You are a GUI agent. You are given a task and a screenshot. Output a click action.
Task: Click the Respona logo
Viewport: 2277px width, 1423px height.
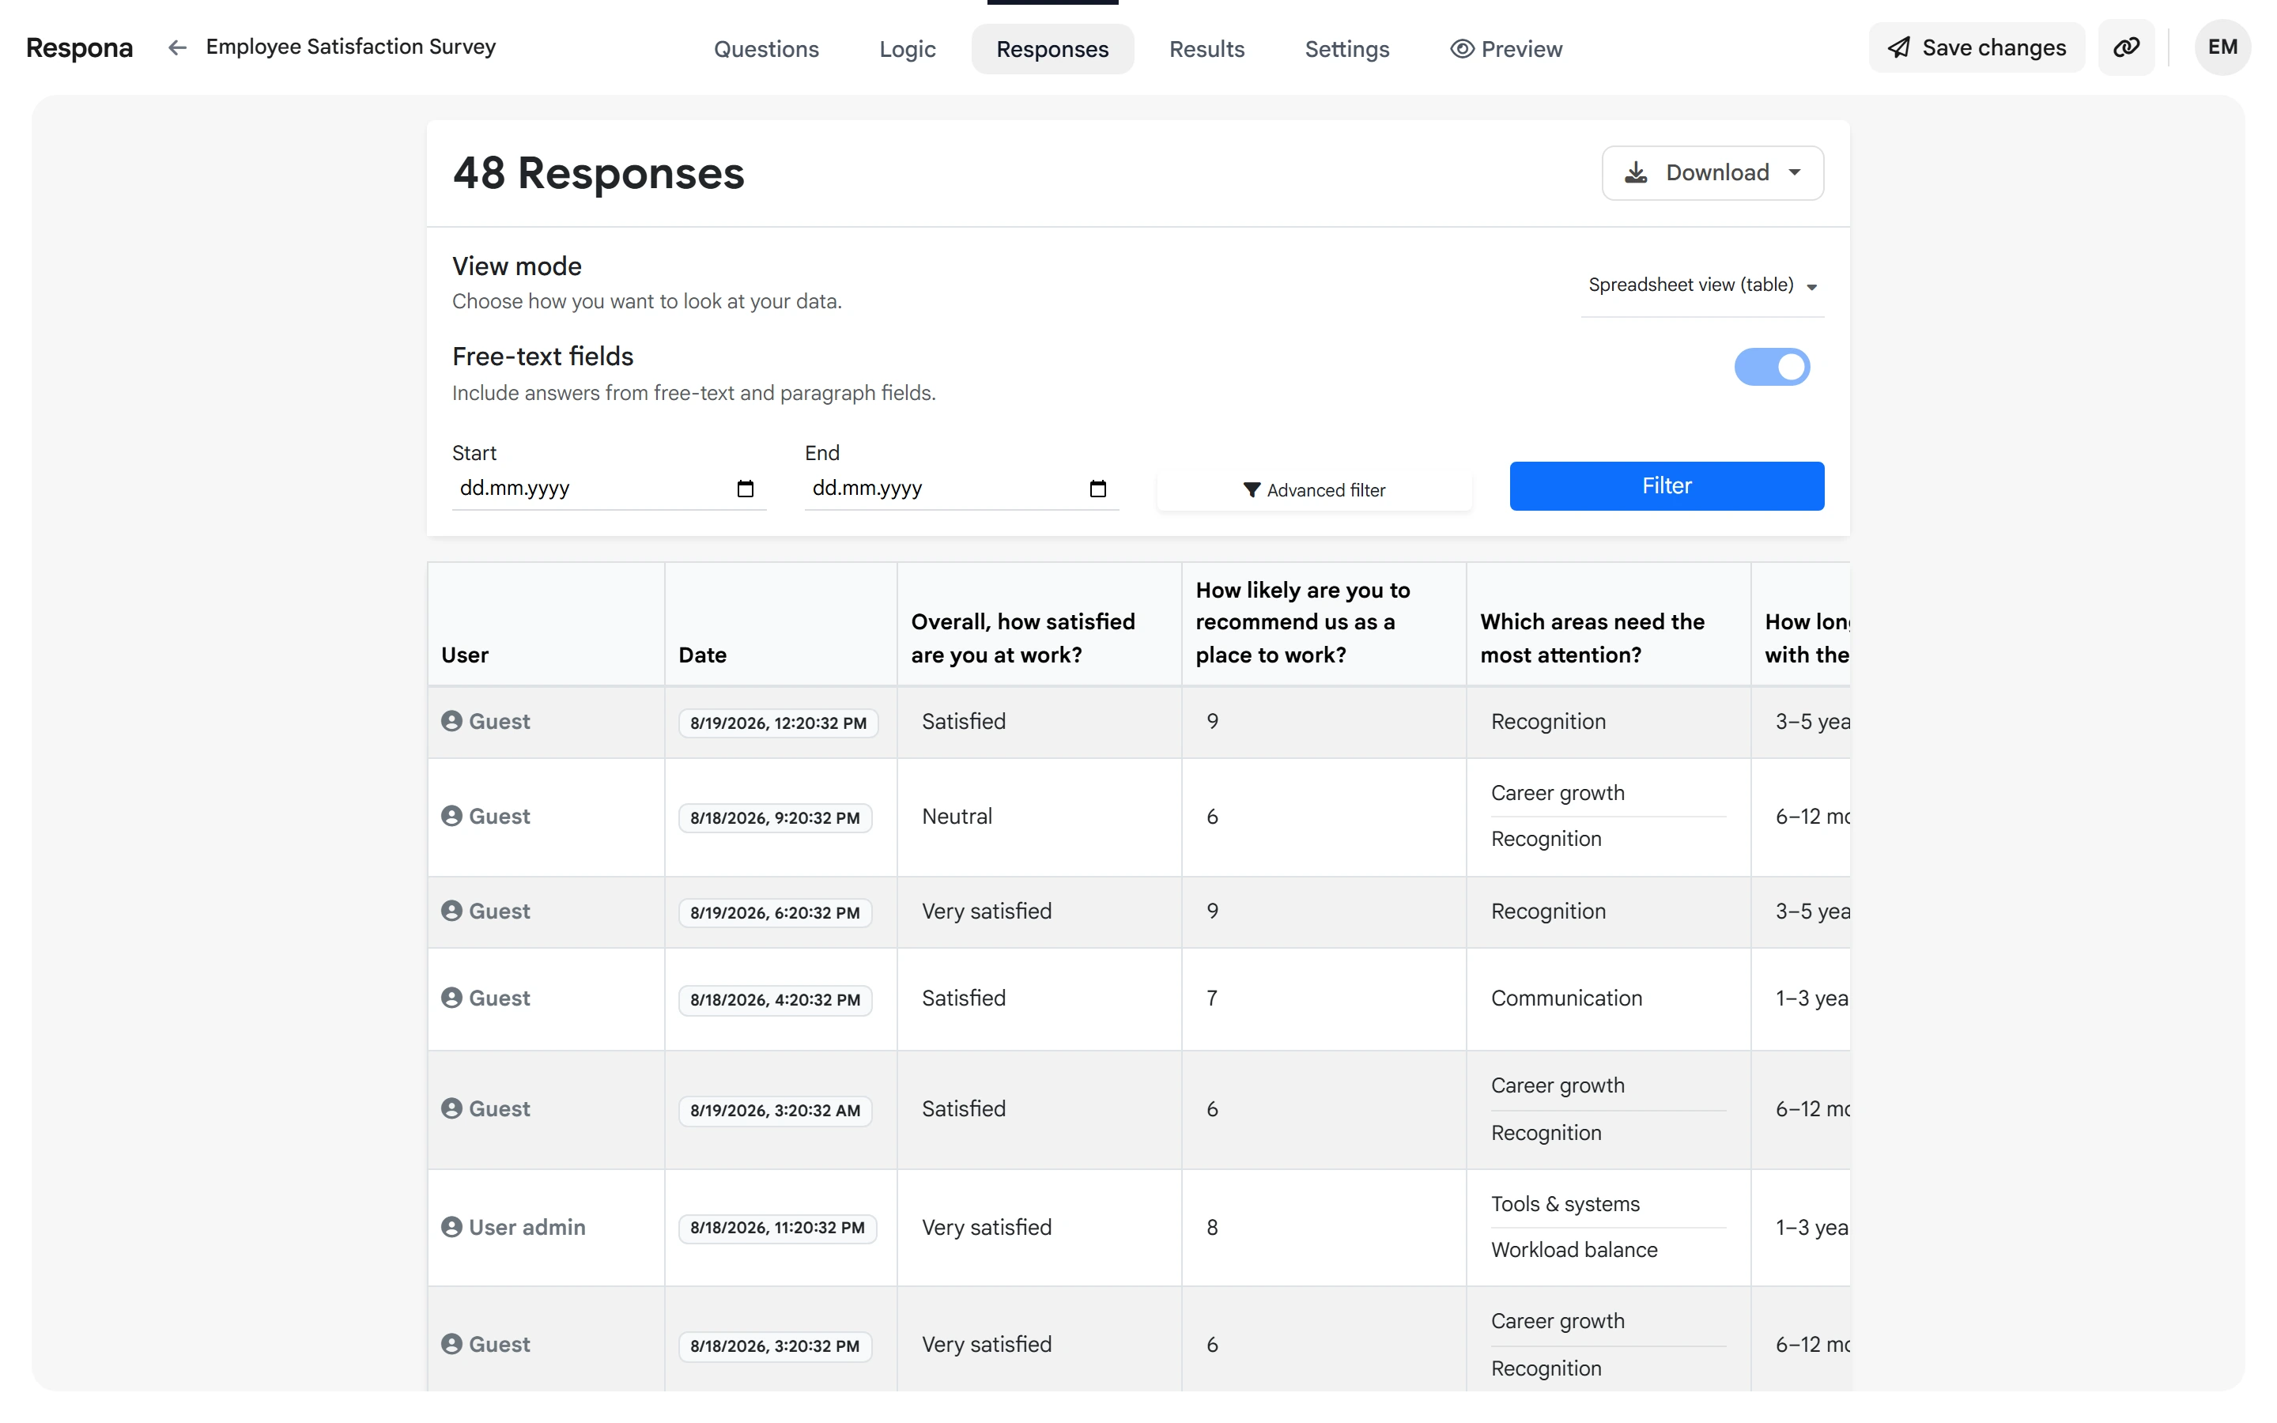click(80, 48)
